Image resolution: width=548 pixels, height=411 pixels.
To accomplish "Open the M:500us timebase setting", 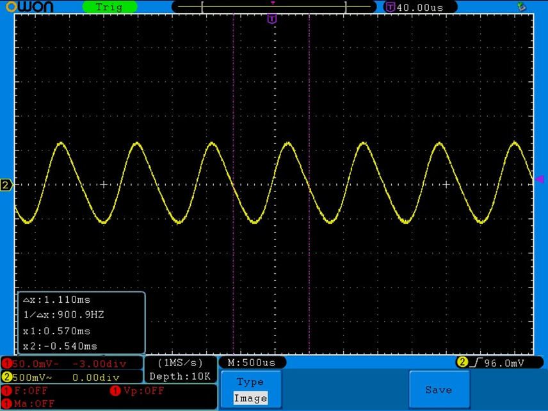I will coord(252,362).
